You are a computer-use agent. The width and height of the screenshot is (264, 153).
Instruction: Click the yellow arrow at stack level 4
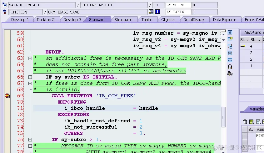point(243,46)
